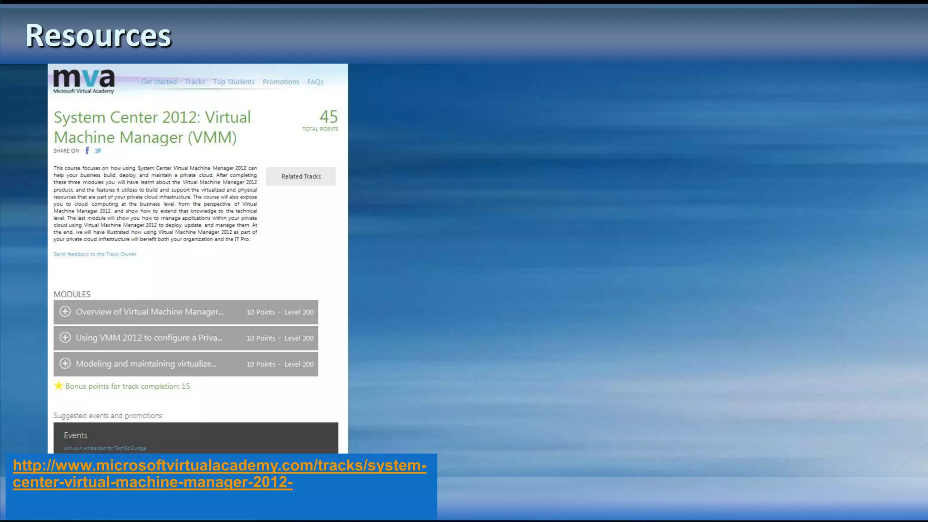
Task: Click Send feedback to the Track Owner link
Action: pos(95,254)
